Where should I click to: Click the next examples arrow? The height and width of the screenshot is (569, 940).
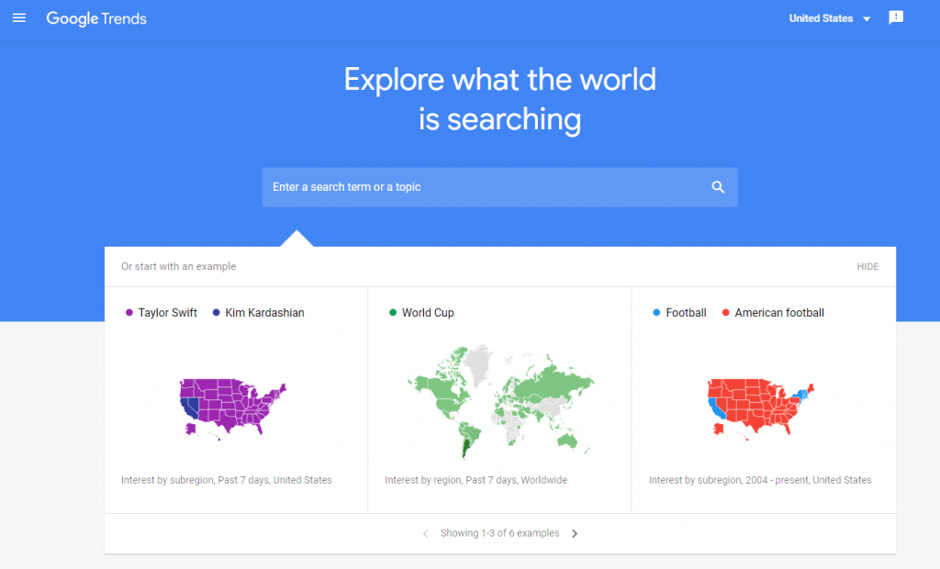(575, 532)
